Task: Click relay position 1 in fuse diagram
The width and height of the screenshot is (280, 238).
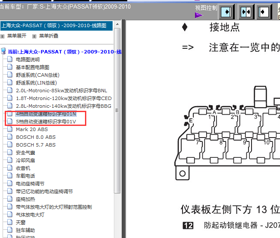Action: click(x=203, y=123)
